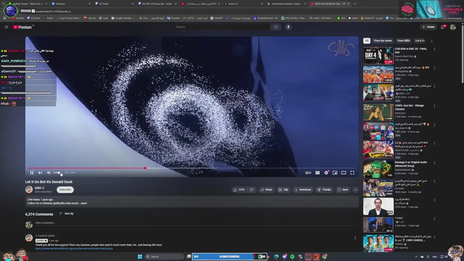Focus the YouTube search field
The width and height of the screenshot is (464, 261).
pos(222,27)
